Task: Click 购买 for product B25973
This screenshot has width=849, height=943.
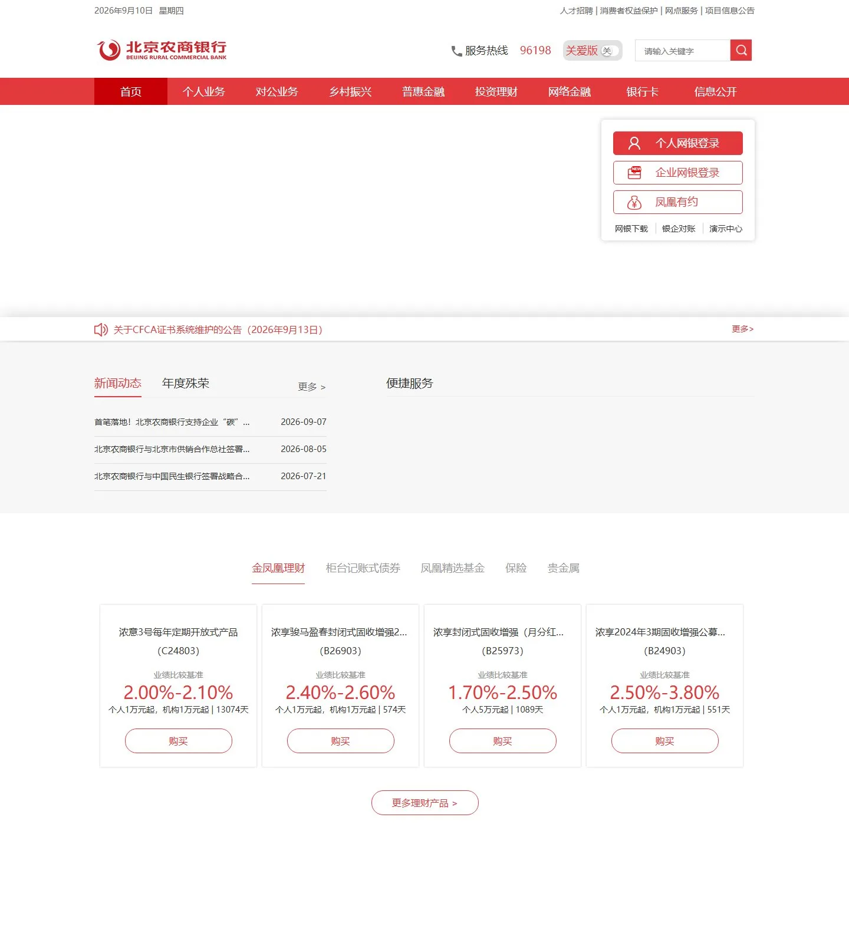Action: (x=503, y=741)
